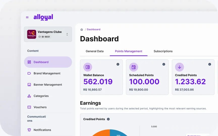Viewport: 218px width, 136px height.
Task: Click the Categories shapes icon
Action: tap(29, 96)
